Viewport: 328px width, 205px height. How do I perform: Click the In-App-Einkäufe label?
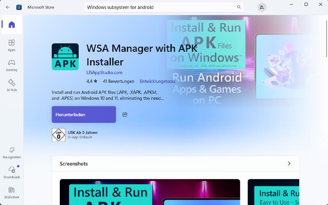80,137
